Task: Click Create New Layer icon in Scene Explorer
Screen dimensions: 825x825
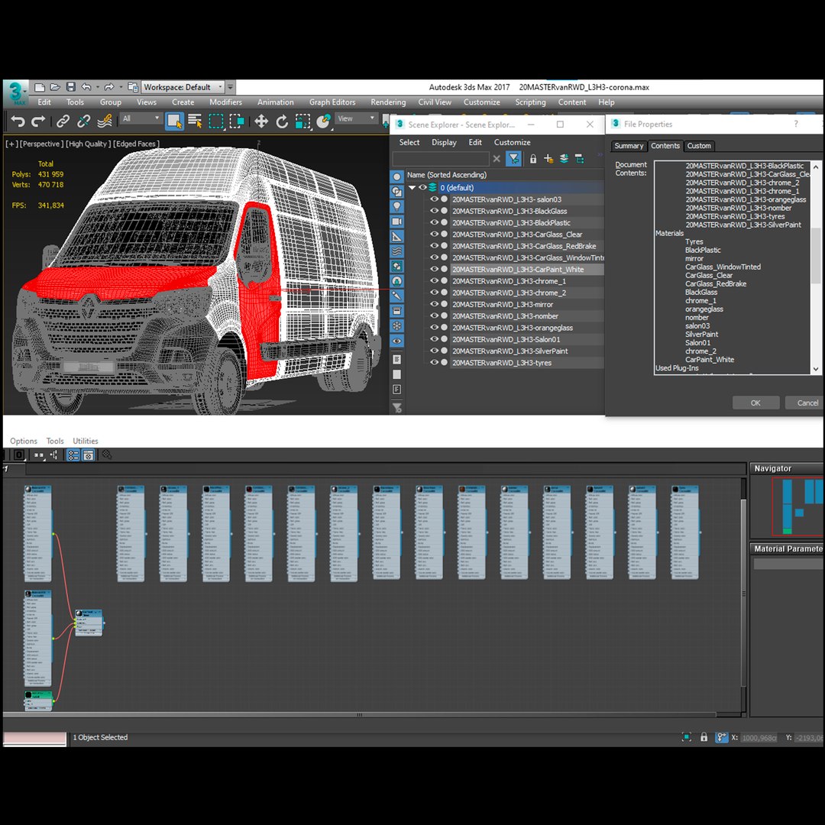Action: (x=564, y=159)
